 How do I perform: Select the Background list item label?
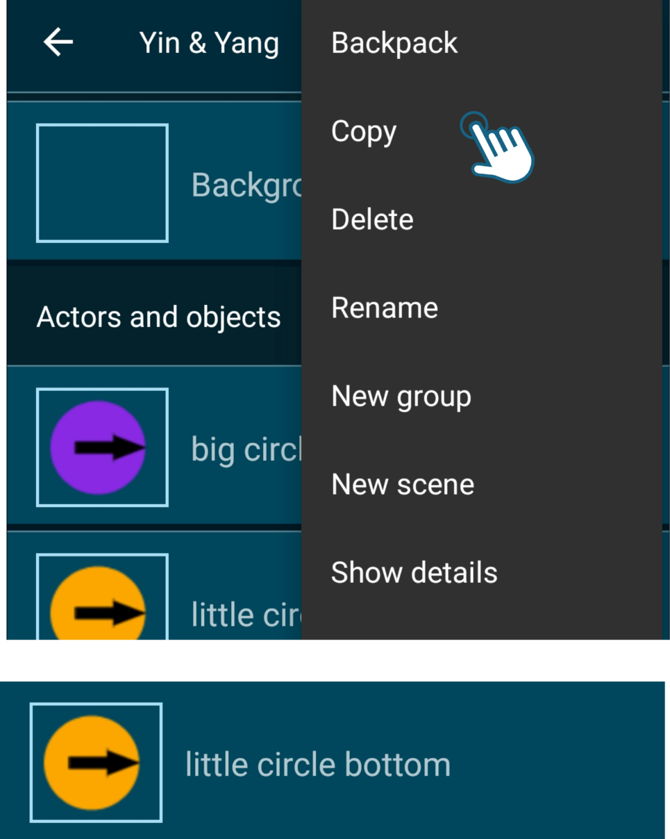point(246,185)
